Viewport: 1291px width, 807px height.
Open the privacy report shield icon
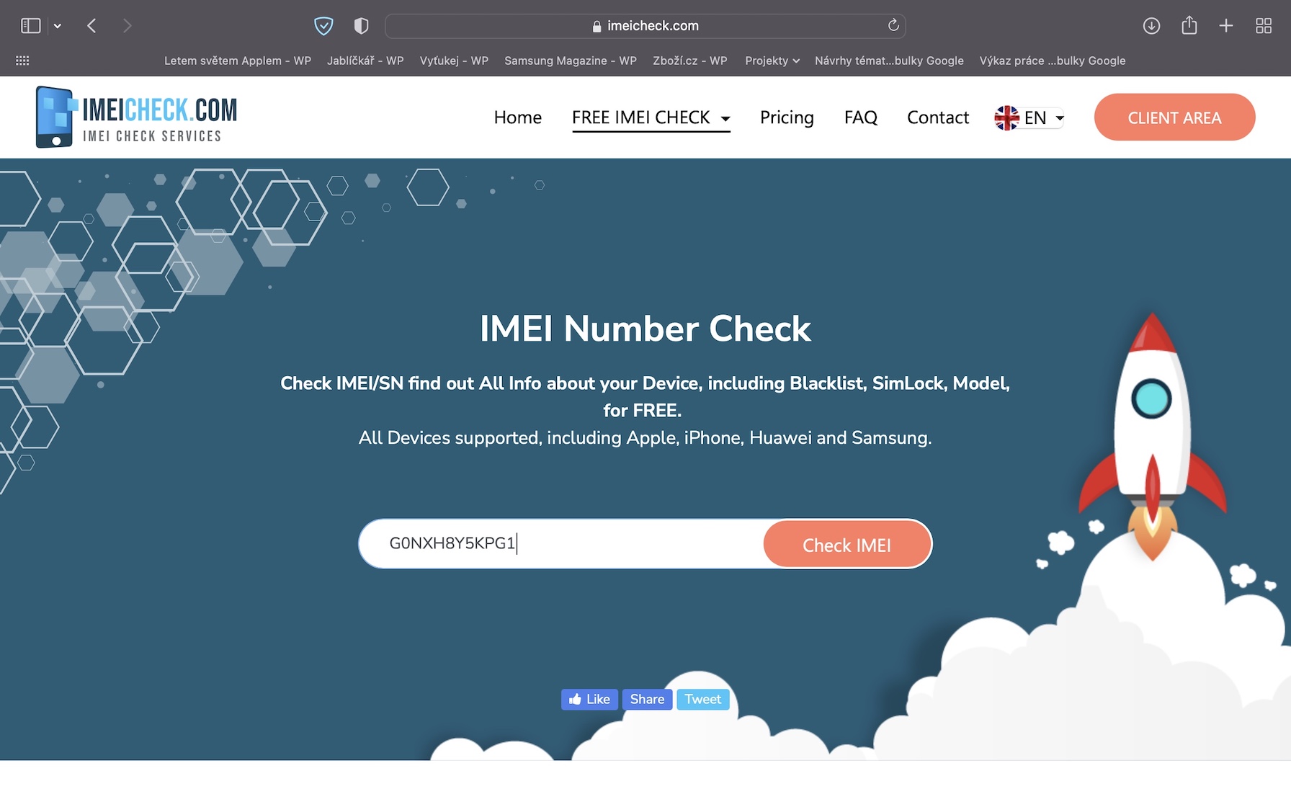[362, 26]
